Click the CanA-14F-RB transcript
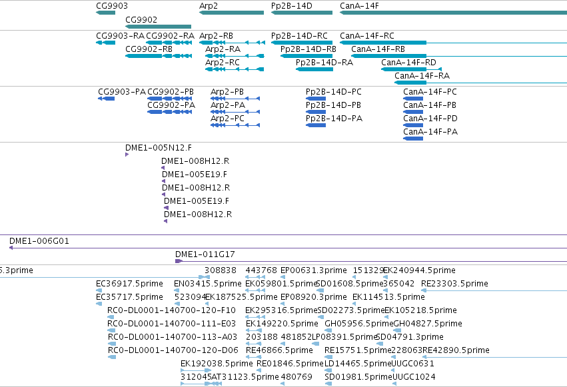Screen dimensions: 567x387 pyautogui.click(x=459, y=56)
